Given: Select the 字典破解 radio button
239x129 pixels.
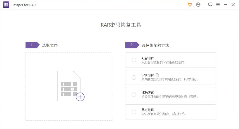Looking at the screenshot, I should (134, 77).
